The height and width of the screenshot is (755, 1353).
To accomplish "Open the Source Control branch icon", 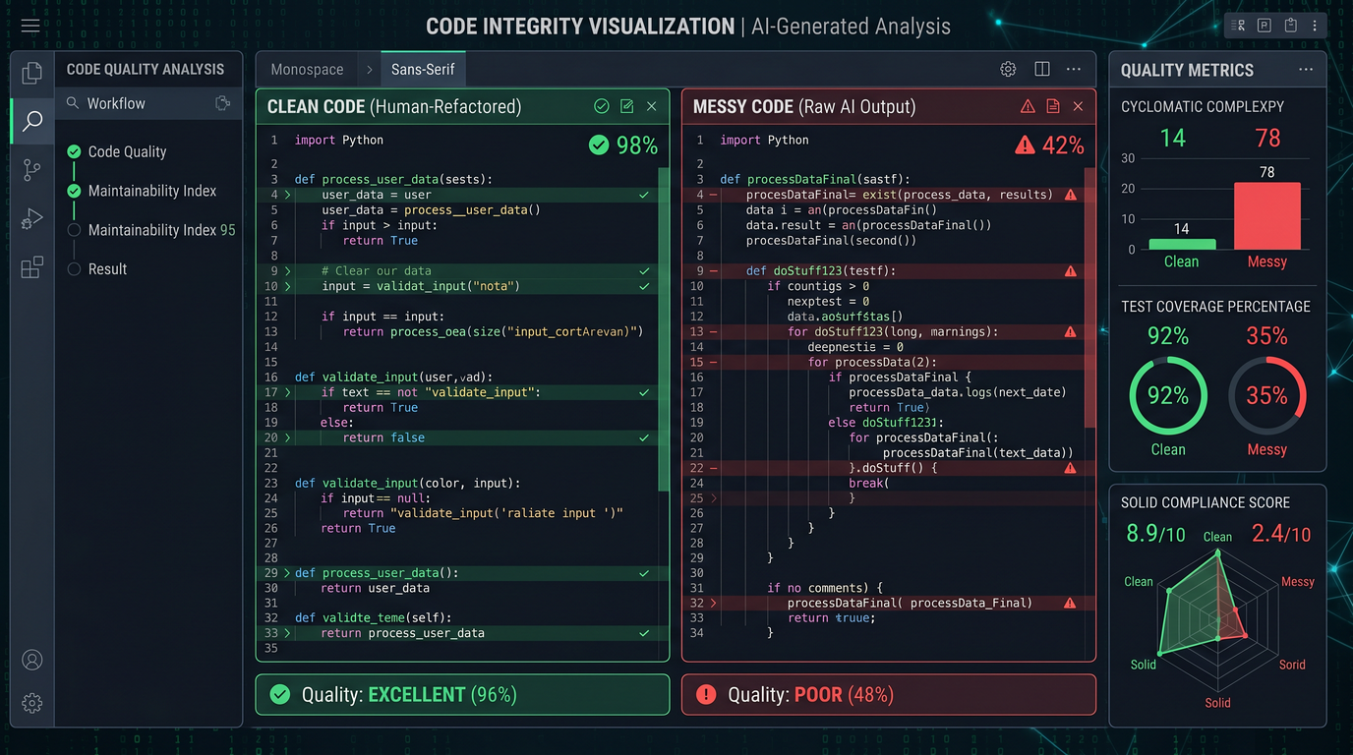I will click(31, 169).
